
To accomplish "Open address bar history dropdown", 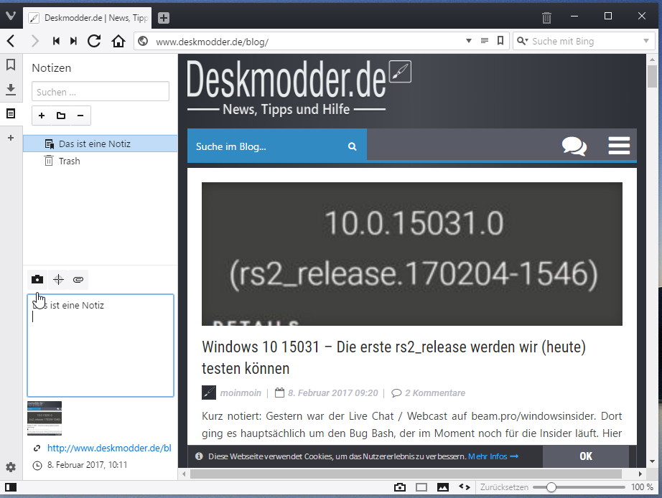I will point(469,41).
